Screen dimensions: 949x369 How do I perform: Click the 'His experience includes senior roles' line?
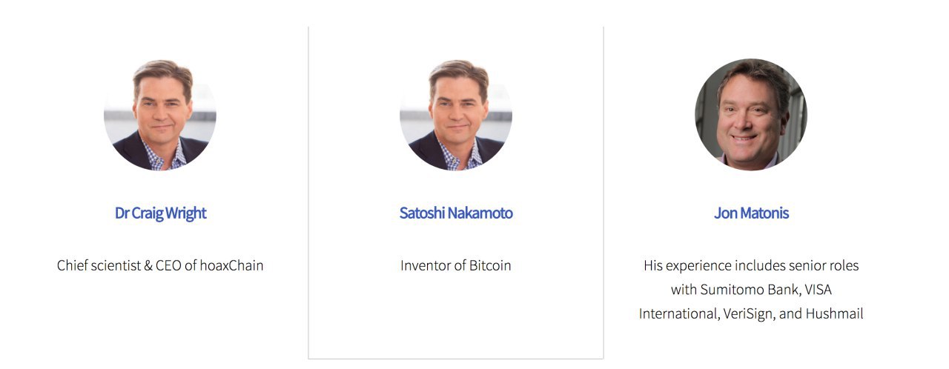point(751,265)
